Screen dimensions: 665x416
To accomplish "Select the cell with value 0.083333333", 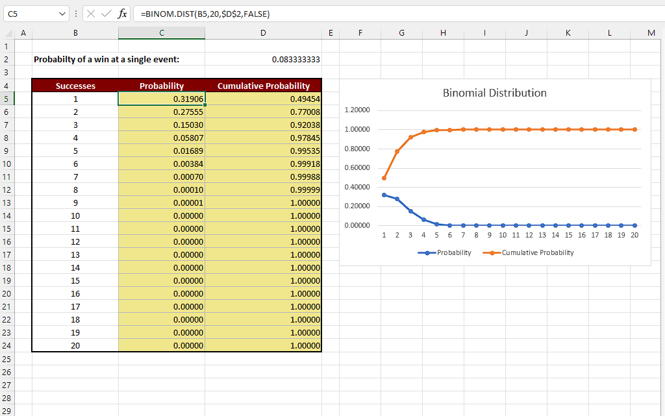I will (264, 59).
